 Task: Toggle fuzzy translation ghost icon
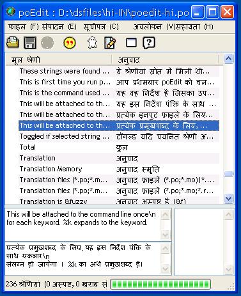92,43
